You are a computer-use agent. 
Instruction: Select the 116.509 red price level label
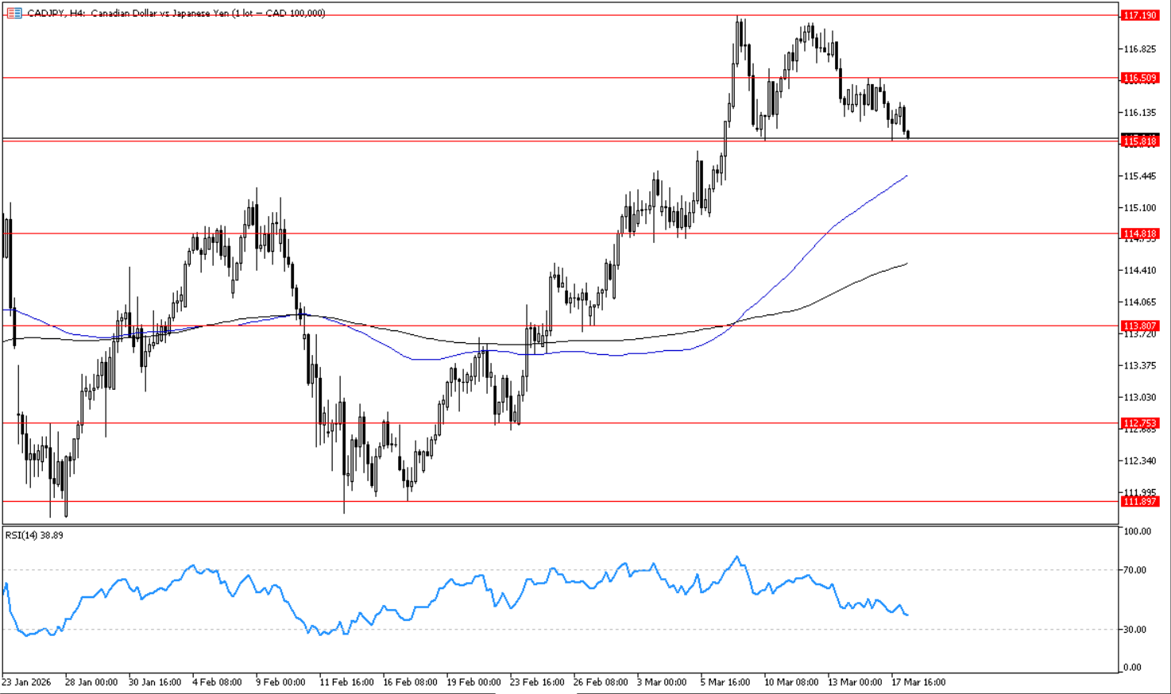[x=1139, y=78]
